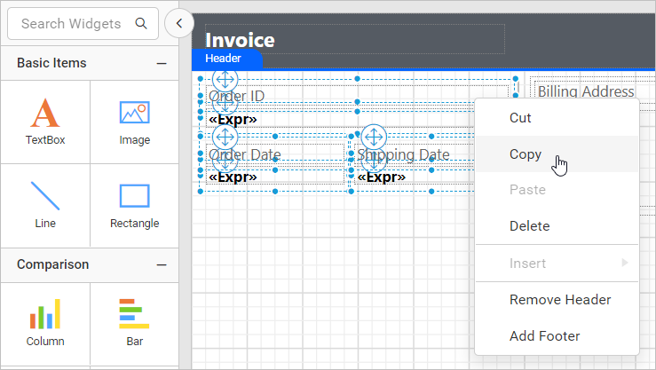Click Add Footer menu option

(x=544, y=336)
